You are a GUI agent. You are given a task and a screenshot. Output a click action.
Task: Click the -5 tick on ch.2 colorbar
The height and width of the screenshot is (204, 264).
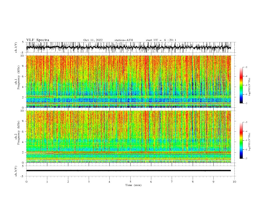(x=246, y=140)
